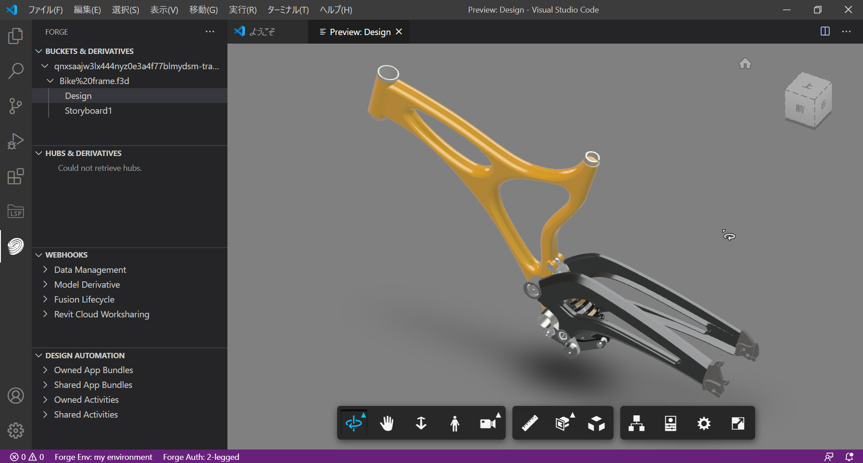Enter full screen mode in the viewer
This screenshot has width=863, height=463.
coord(737,423)
